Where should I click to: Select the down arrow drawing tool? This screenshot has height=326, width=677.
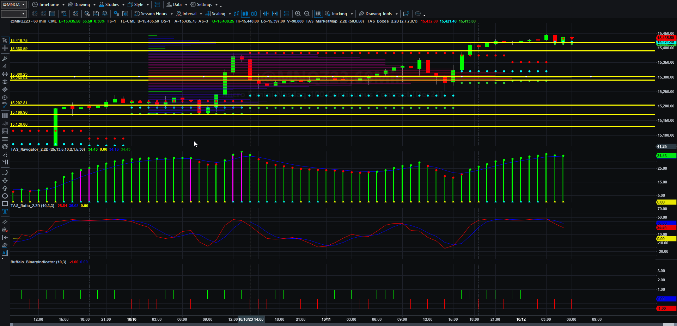[x=5, y=181]
